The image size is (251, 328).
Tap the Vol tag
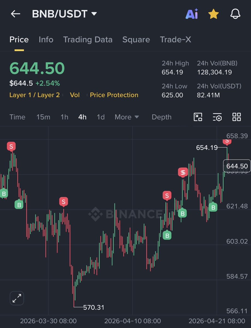pyautogui.click(x=75, y=95)
